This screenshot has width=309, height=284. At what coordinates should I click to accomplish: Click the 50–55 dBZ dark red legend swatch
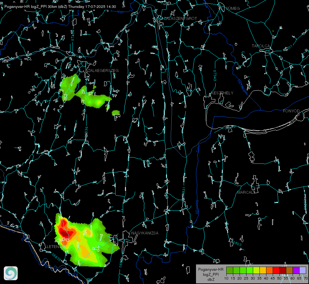pos(283,270)
